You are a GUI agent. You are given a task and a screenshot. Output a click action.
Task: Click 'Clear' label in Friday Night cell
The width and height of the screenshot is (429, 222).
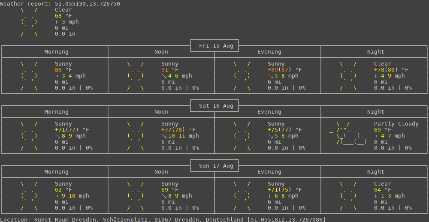click(x=383, y=64)
